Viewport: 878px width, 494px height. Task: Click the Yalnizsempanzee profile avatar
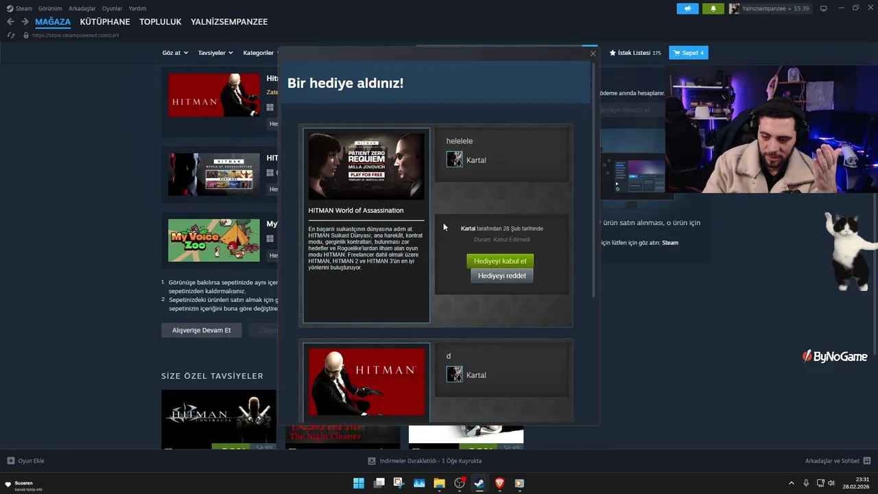click(734, 8)
